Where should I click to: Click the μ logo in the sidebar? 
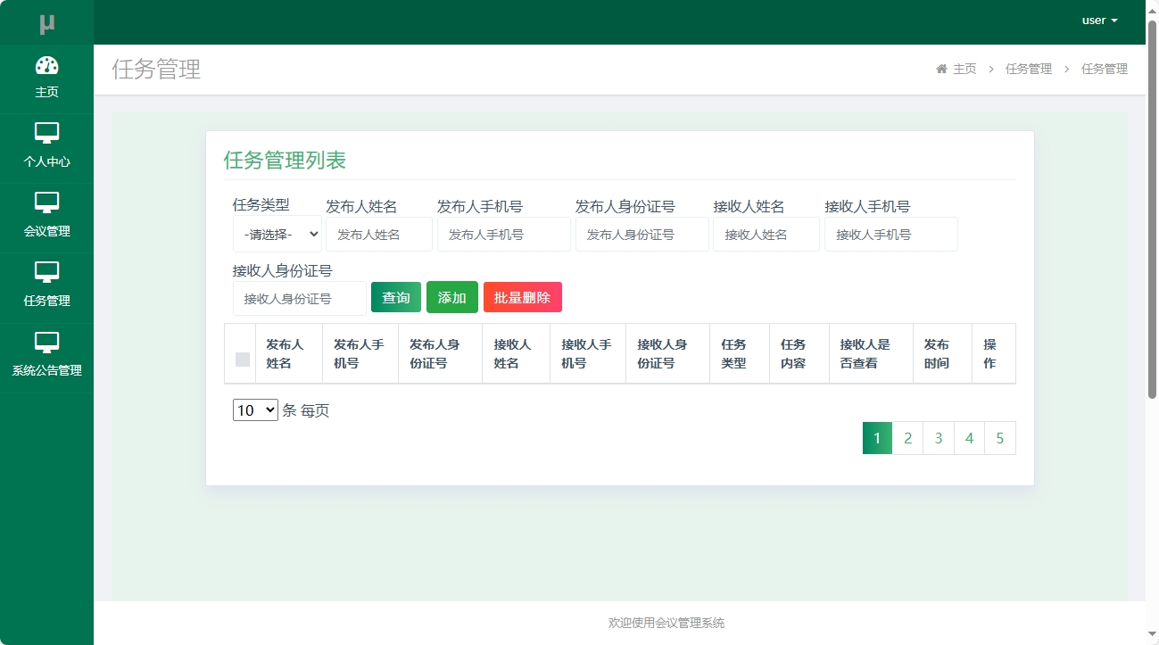coord(47,21)
